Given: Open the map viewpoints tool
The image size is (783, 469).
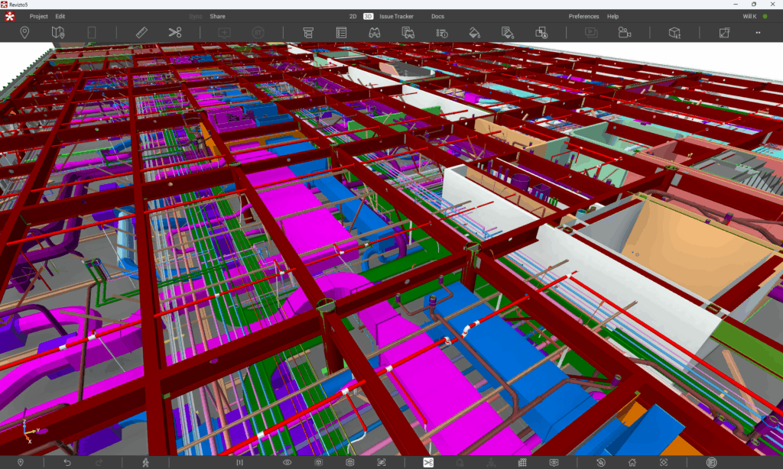Looking at the screenshot, I should coord(58,32).
